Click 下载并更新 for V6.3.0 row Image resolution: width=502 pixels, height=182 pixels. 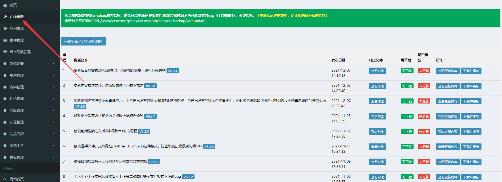click(471, 86)
